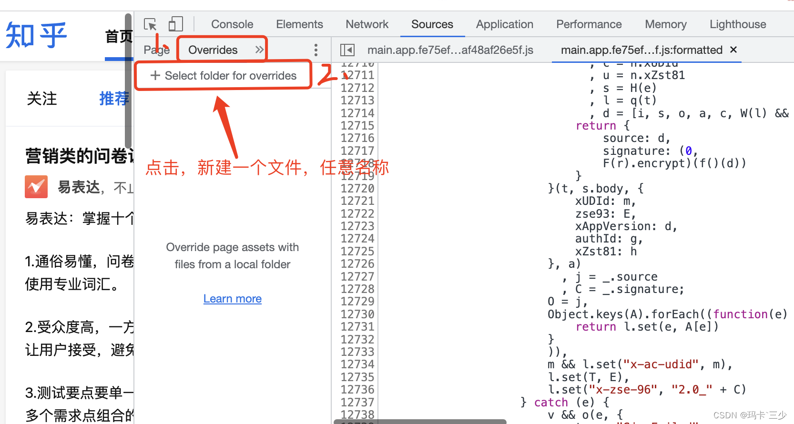Toggle the device toolbar icon
Screen dimensions: 794x424
175,24
